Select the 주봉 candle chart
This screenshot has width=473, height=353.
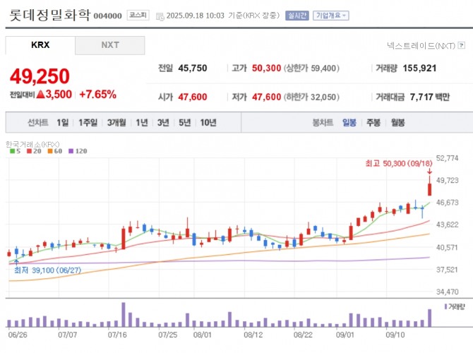(x=373, y=123)
